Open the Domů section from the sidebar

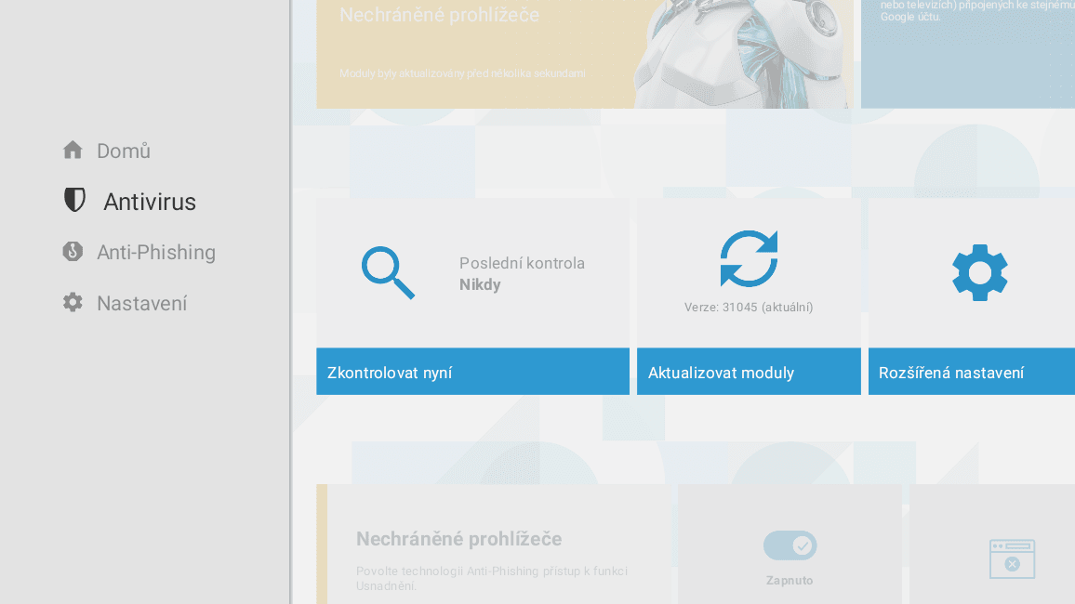coord(123,149)
